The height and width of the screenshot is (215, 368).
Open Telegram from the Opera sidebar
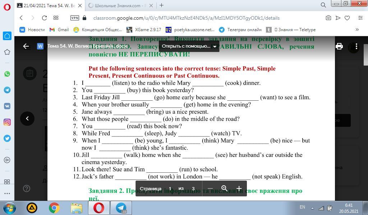[x=7, y=90]
